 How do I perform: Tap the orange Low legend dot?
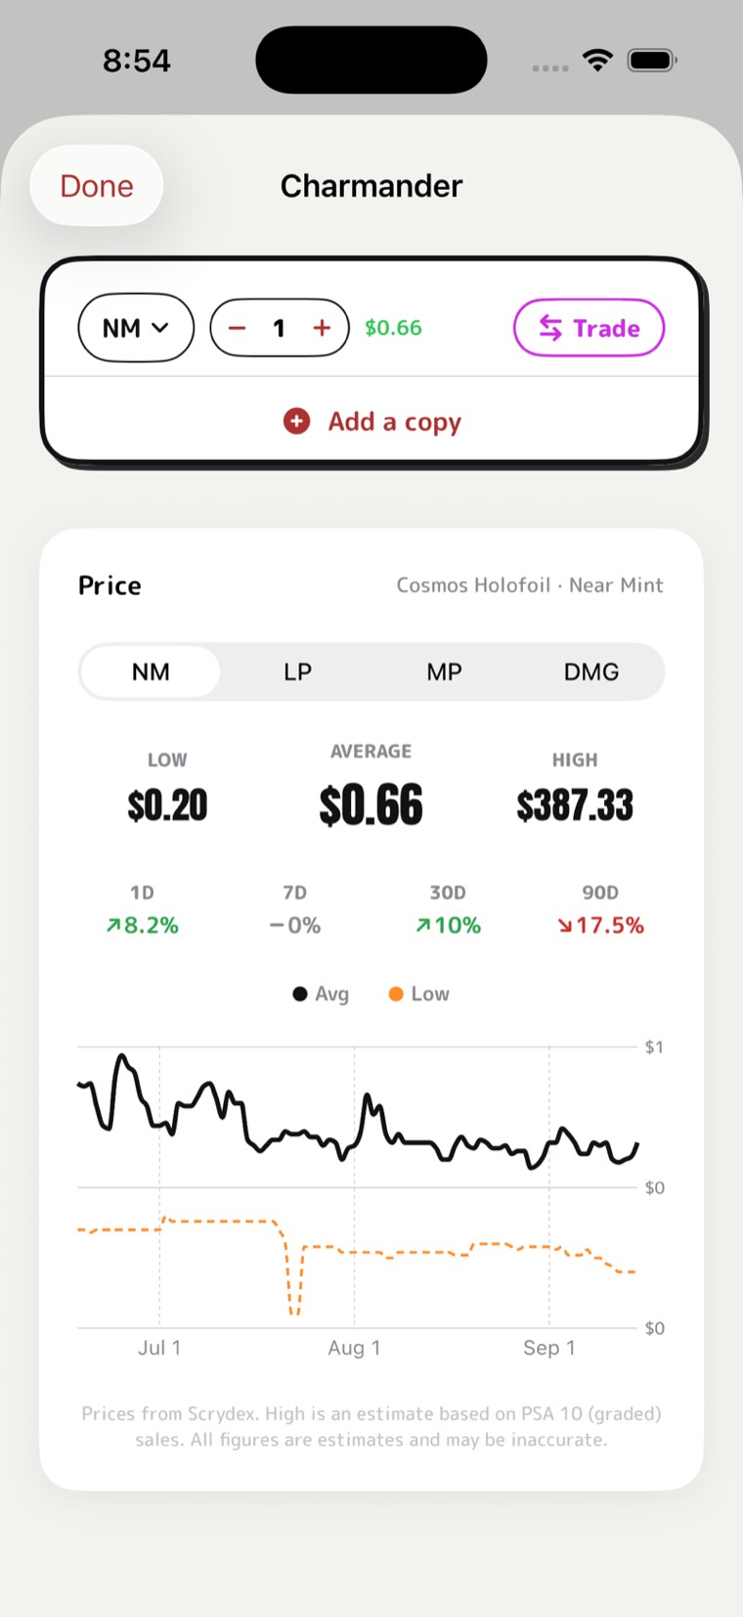click(x=396, y=994)
